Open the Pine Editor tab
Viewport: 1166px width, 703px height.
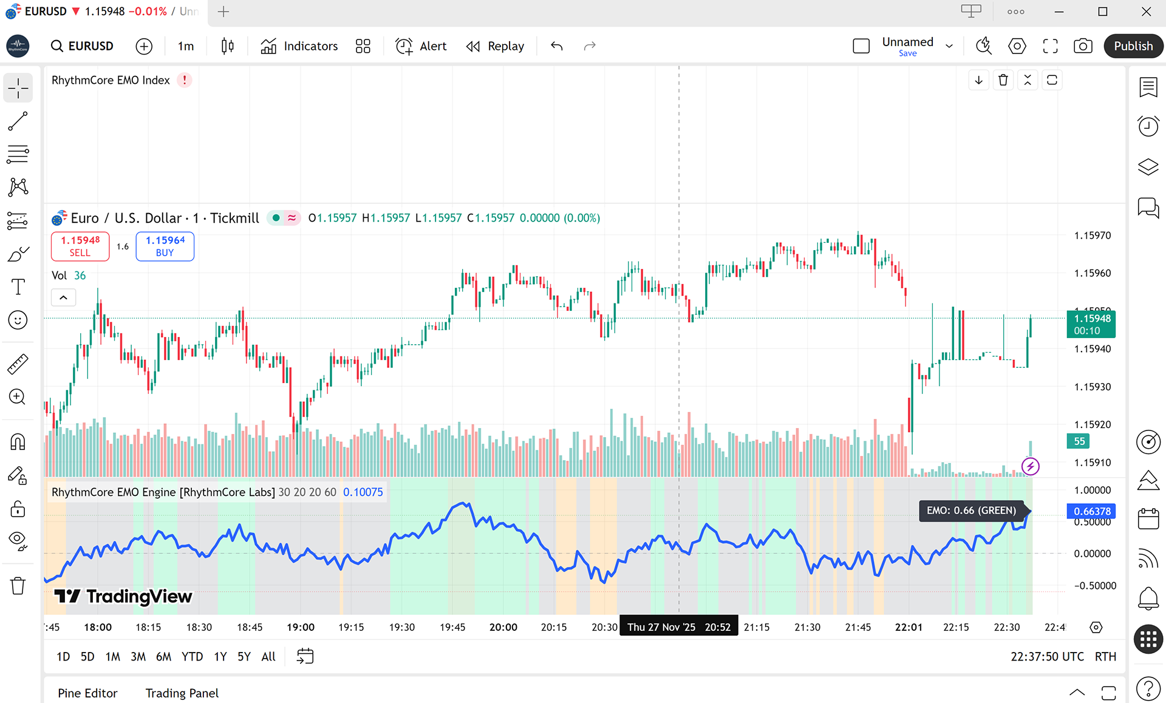pyautogui.click(x=87, y=693)
